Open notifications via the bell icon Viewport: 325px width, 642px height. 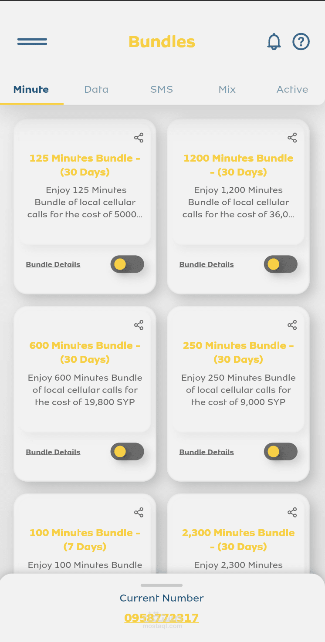click(274, 42)
